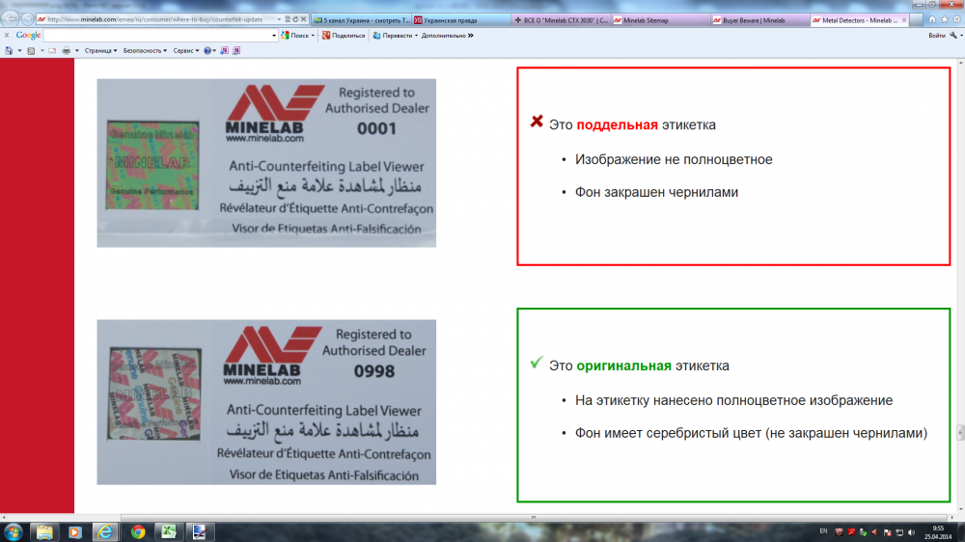Click the Read Mail envelope icon
This screenshot has height=542, width=965.
pos(52,50)
